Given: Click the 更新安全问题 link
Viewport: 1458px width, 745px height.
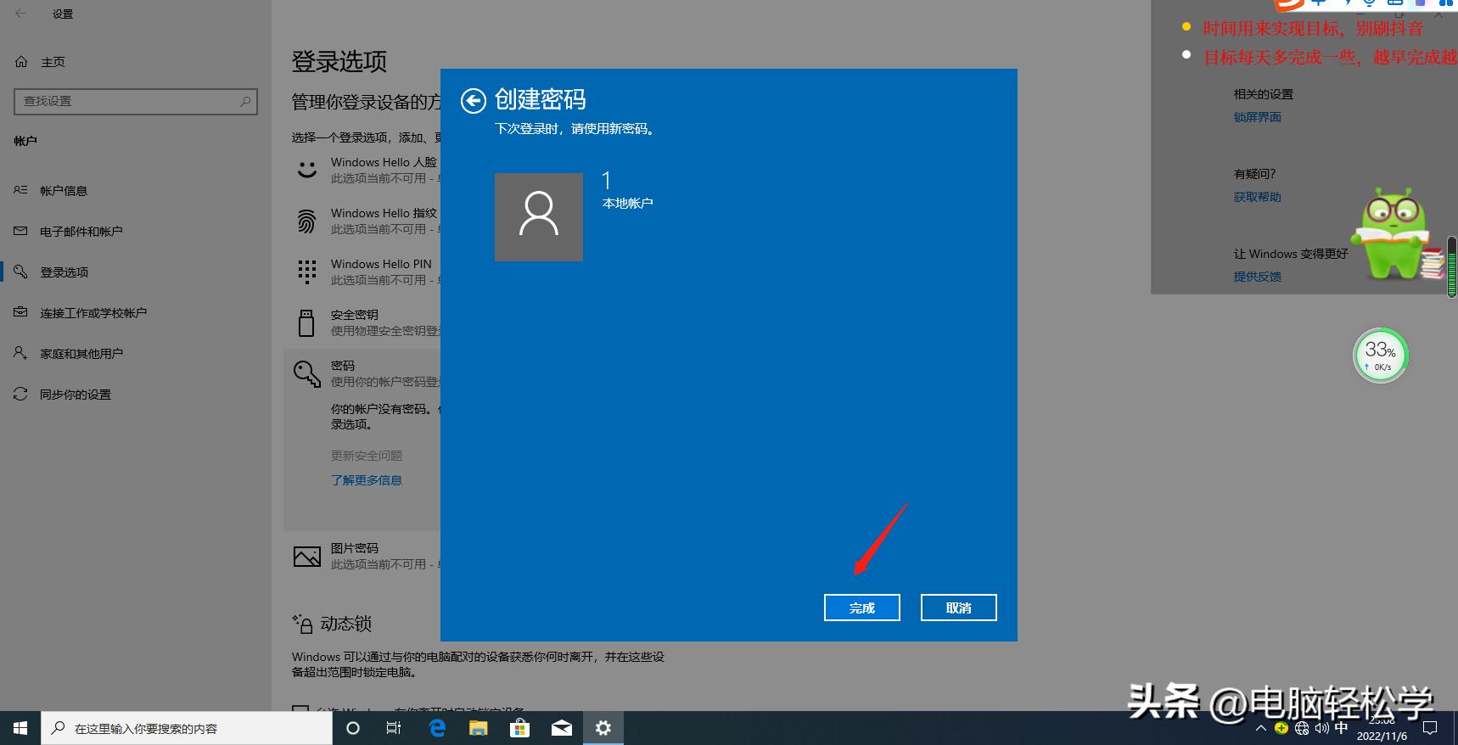Looking at the screenshot, I should click(x=367, y=456).
